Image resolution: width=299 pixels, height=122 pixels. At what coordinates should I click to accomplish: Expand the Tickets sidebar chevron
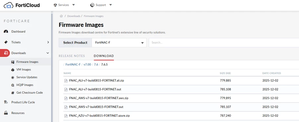pos(48,42)
